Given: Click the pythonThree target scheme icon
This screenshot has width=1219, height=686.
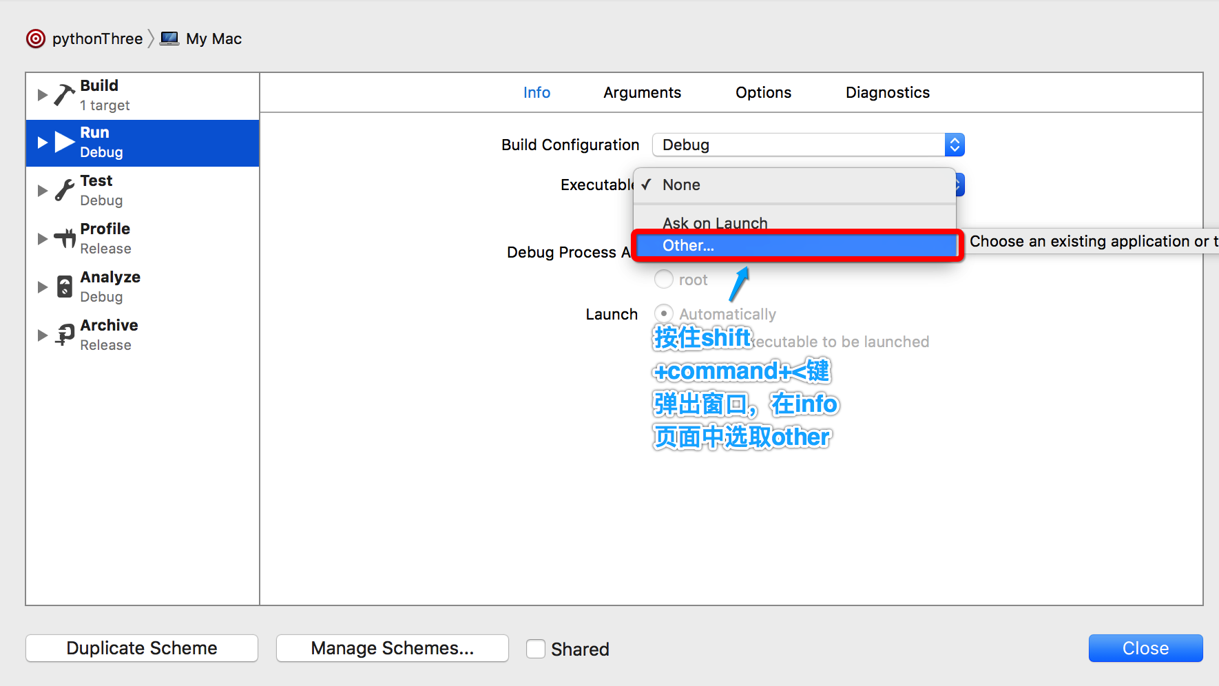Looking at the screenshot, I should 36,39.
